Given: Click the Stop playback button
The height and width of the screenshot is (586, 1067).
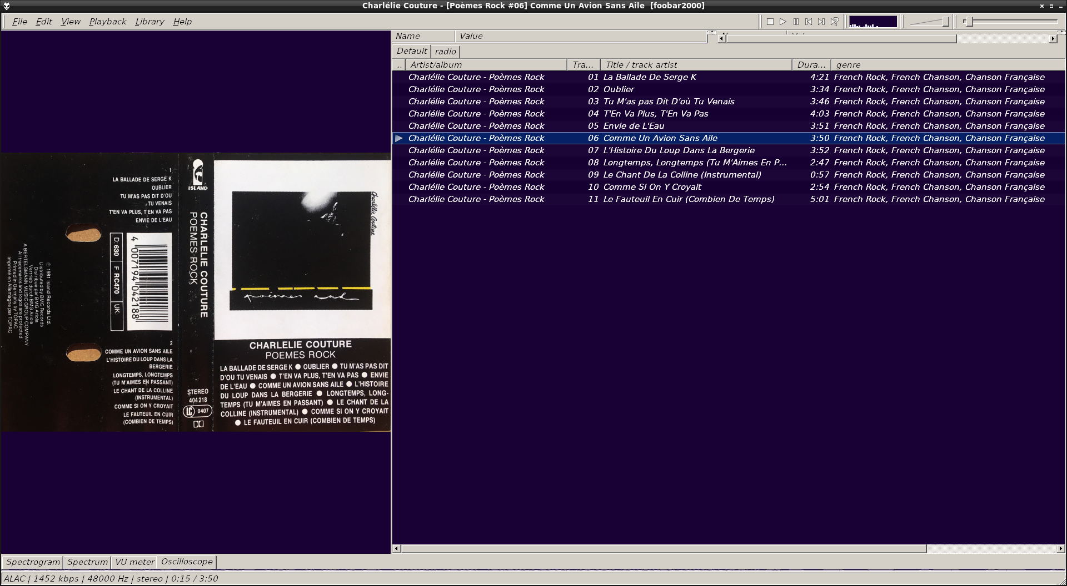Looking at the screenshot, I should [x=770, y=22].
